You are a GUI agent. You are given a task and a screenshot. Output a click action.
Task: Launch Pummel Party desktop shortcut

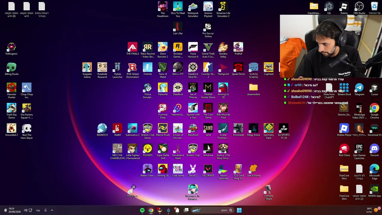click(x=163, y=111)
